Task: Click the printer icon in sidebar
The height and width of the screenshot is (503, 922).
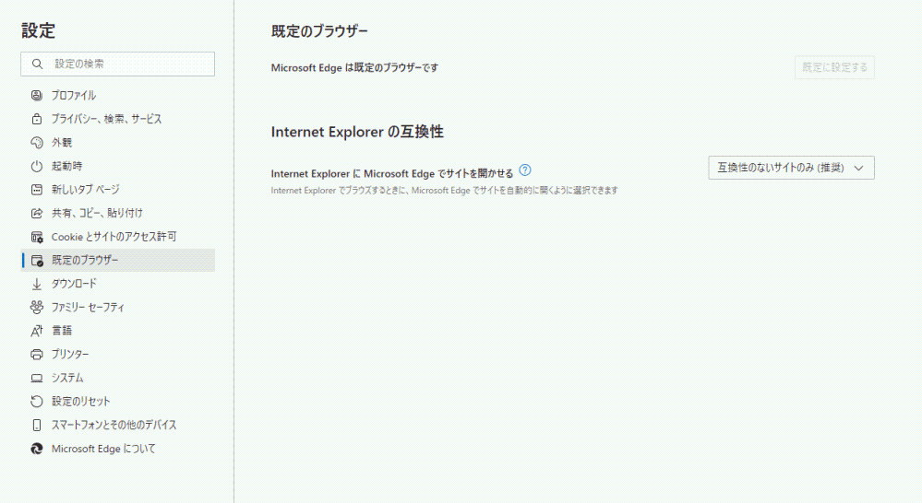Action: (x=37, y=354)
